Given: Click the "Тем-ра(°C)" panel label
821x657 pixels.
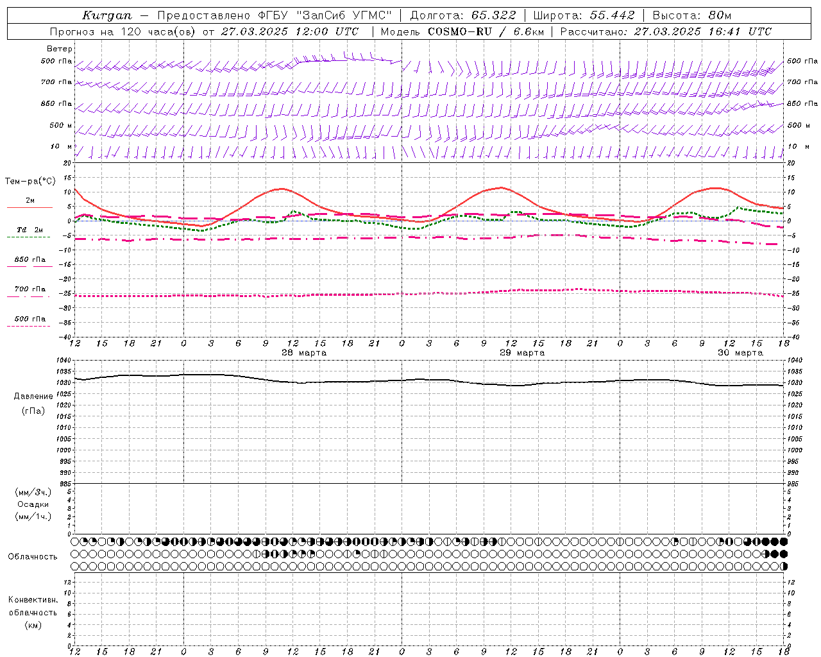Looking at the screenshot, I should pos(30,182).
